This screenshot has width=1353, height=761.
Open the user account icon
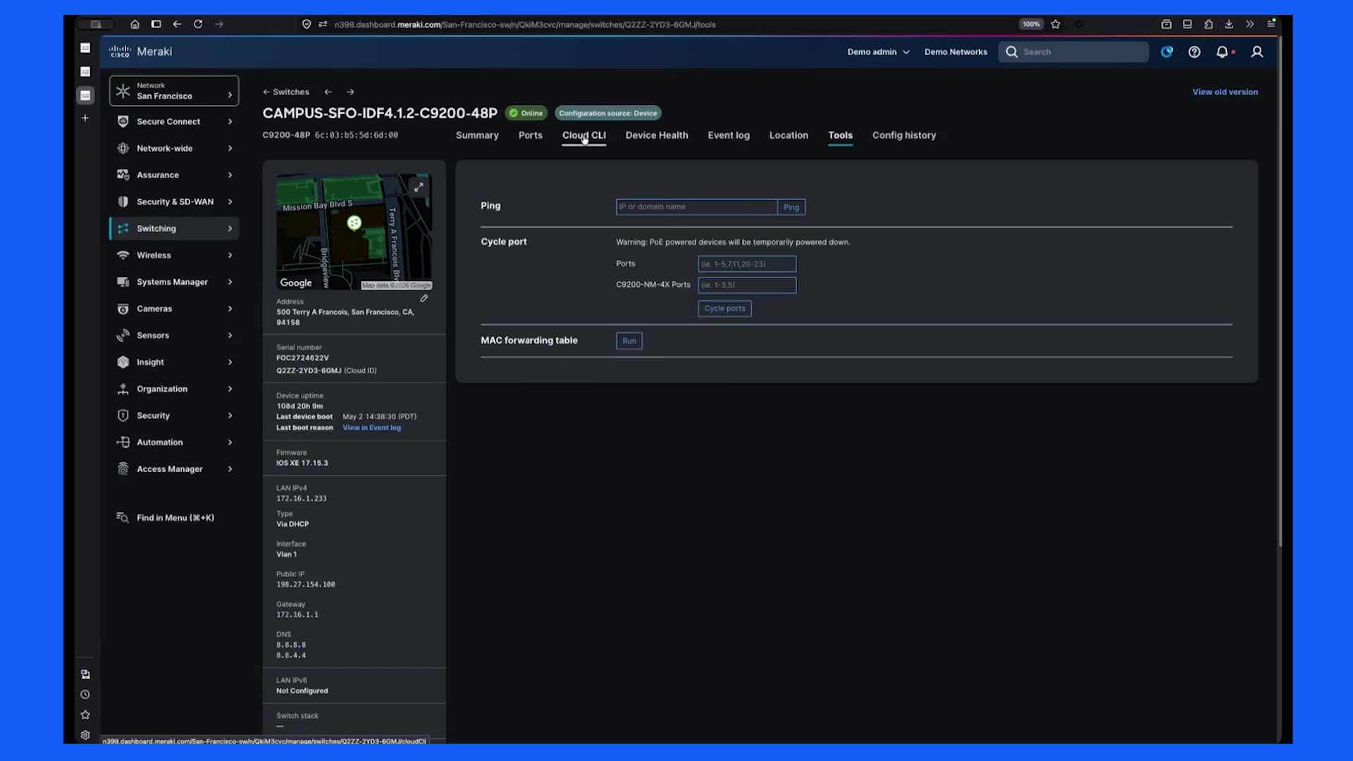[1257, 52]
